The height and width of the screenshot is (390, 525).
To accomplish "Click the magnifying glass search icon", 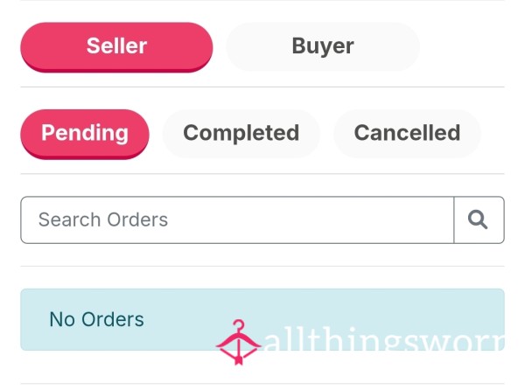I will pos(478,219).
